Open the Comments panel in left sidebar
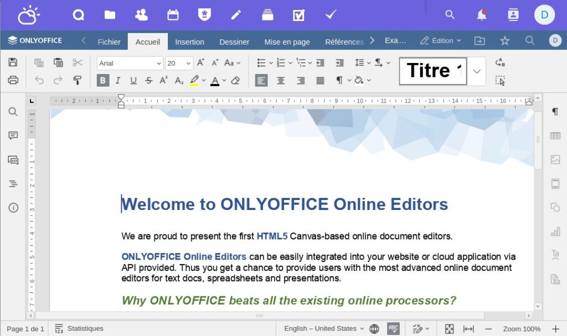This screenshot has height=336, width=567. [x=13, y=135]
